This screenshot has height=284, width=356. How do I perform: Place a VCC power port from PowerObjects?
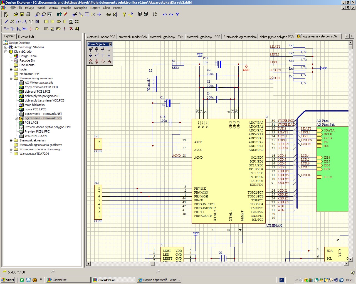pos(91,49)
